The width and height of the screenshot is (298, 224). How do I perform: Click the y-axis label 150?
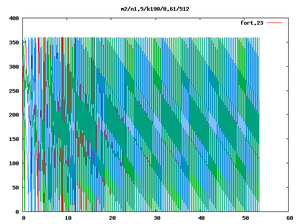click(14, 139)
